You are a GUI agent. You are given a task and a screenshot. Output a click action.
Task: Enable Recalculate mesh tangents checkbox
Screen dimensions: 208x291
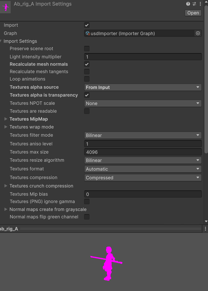pyautogui.click(x=87, y=72)
